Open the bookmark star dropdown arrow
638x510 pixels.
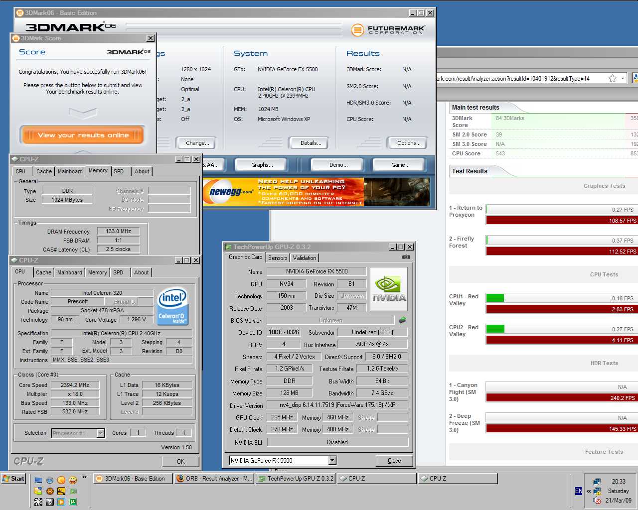pyautogui.click(x=623, y=79)
